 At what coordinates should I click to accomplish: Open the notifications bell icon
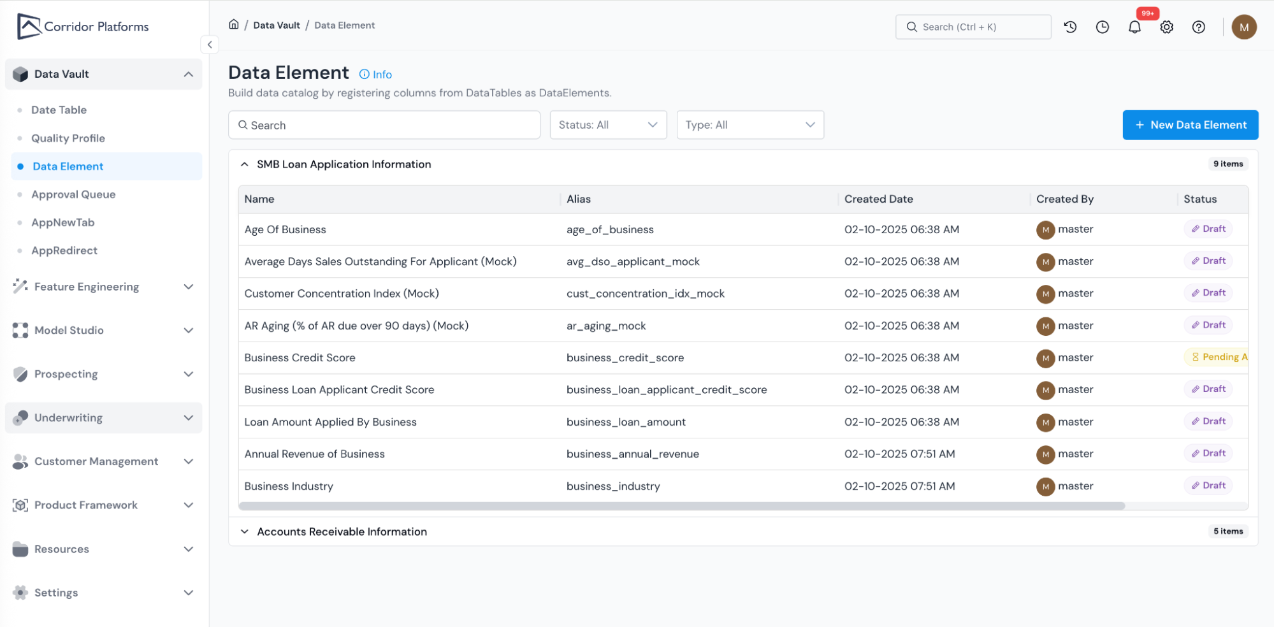(1134, 27)
